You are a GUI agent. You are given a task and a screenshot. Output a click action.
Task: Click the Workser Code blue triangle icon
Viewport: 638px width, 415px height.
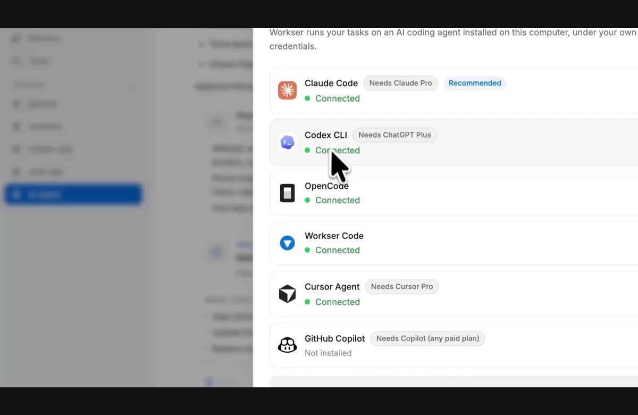point(287,243)
